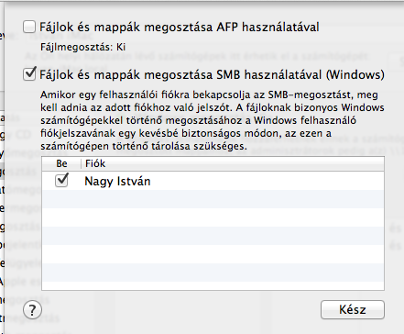Click the 'Fájlok és mappák megosztása AFP használatával' label
The image size is (404, 334).
pyautogui.click(x=180, y=27)
